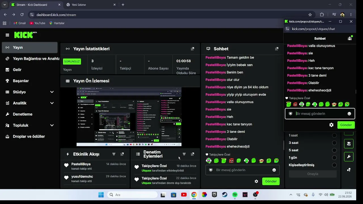Focus the dashboard Sohbet message input
This screenshot has height=204, width=363.
click(x=242, y=170)
